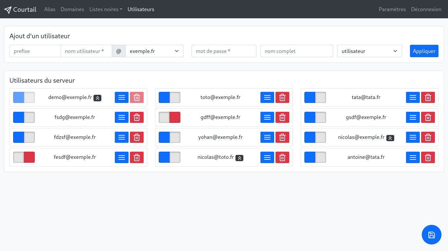This screenshot has height=251, width=448.
Task: Focus the nom utilisateur field
Action: coord(87,51)
